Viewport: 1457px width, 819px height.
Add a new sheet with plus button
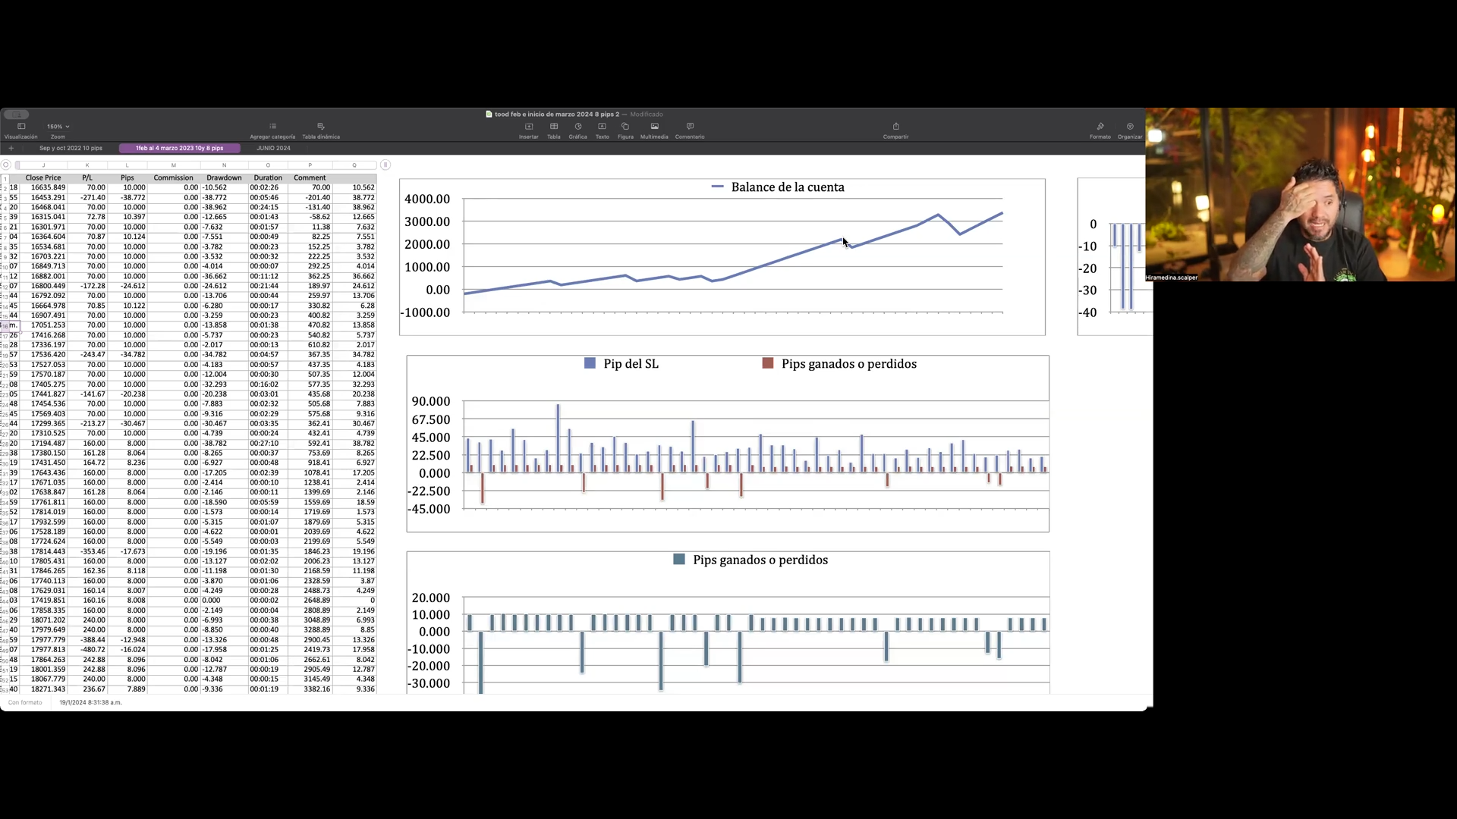pos(11,149)
